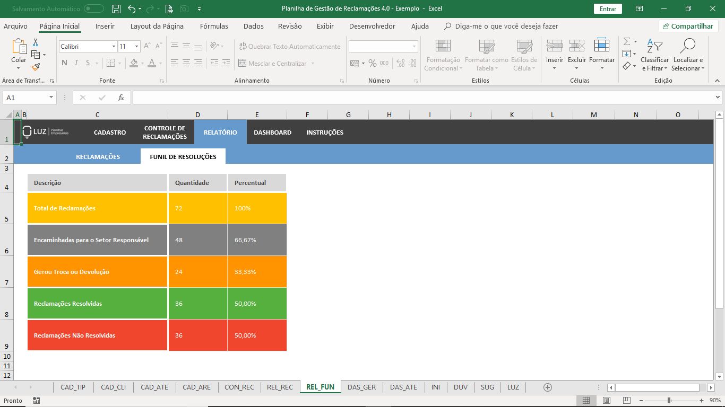Open the font name dropdown
Image resolution: width=725 pixels, height=407 pixels.
coord(114,47)
